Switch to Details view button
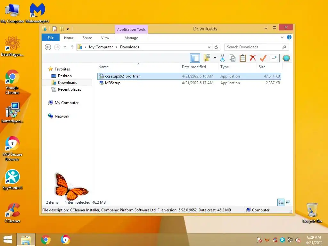 281,202
